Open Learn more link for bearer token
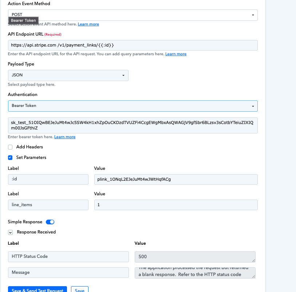 pyautogui.click(x=65, y=137)
